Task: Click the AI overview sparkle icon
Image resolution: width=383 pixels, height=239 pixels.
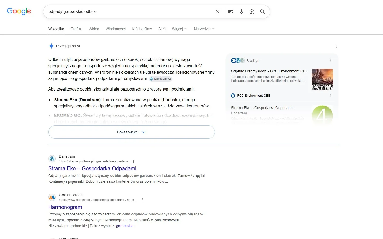Action: [x=51, y=46]
